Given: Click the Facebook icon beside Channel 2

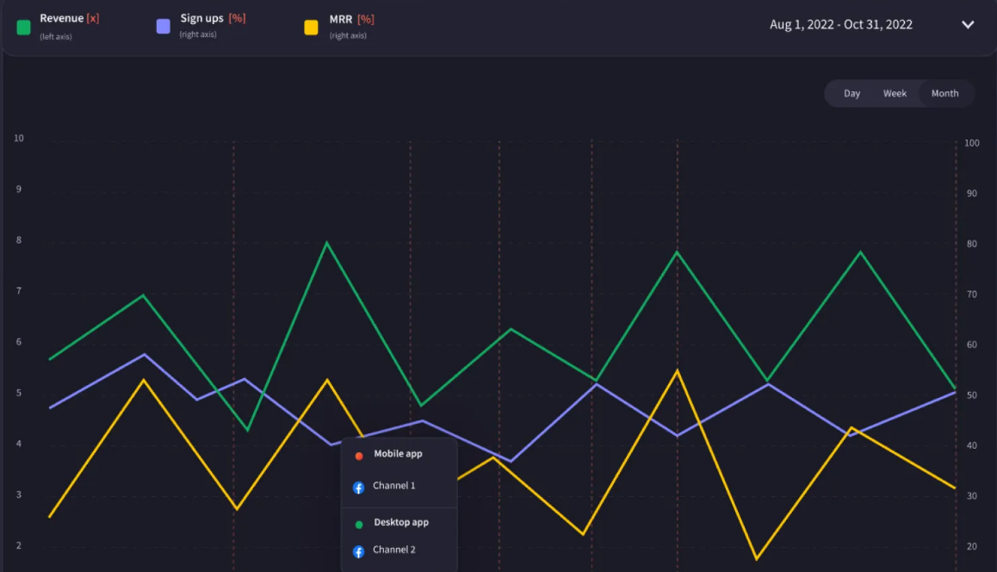Looking at the screenshot, I should 357,552.
